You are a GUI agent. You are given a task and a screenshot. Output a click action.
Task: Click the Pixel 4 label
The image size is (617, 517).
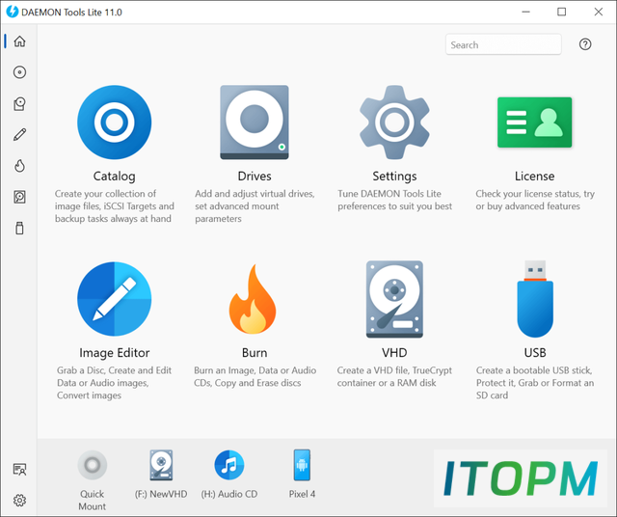pos(302,494)
